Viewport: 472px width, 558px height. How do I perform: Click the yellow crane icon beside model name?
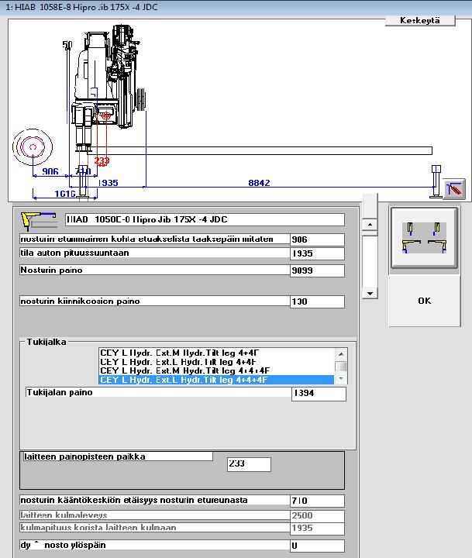tap(40, 221)
